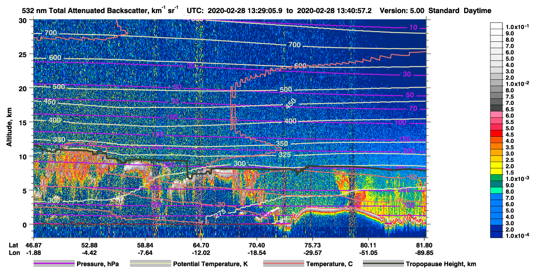Click latitude value 52.88
This screenshot has height=273, width=533.
point(89,245)
